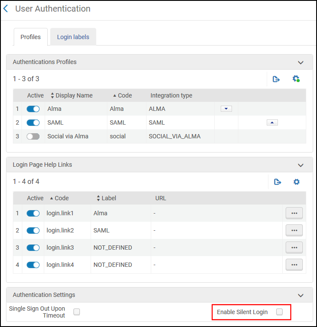Image resolution: width=317 pixels, height=327 pixels.
Task: Move the SAML profile up
Action: [x=272, y=122]
